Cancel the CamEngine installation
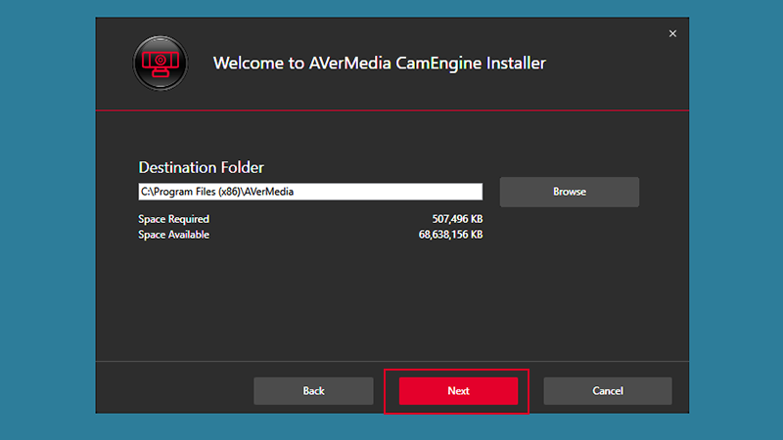Image resolution: width=783 pixels, height=440 pixels. [607, 390]
